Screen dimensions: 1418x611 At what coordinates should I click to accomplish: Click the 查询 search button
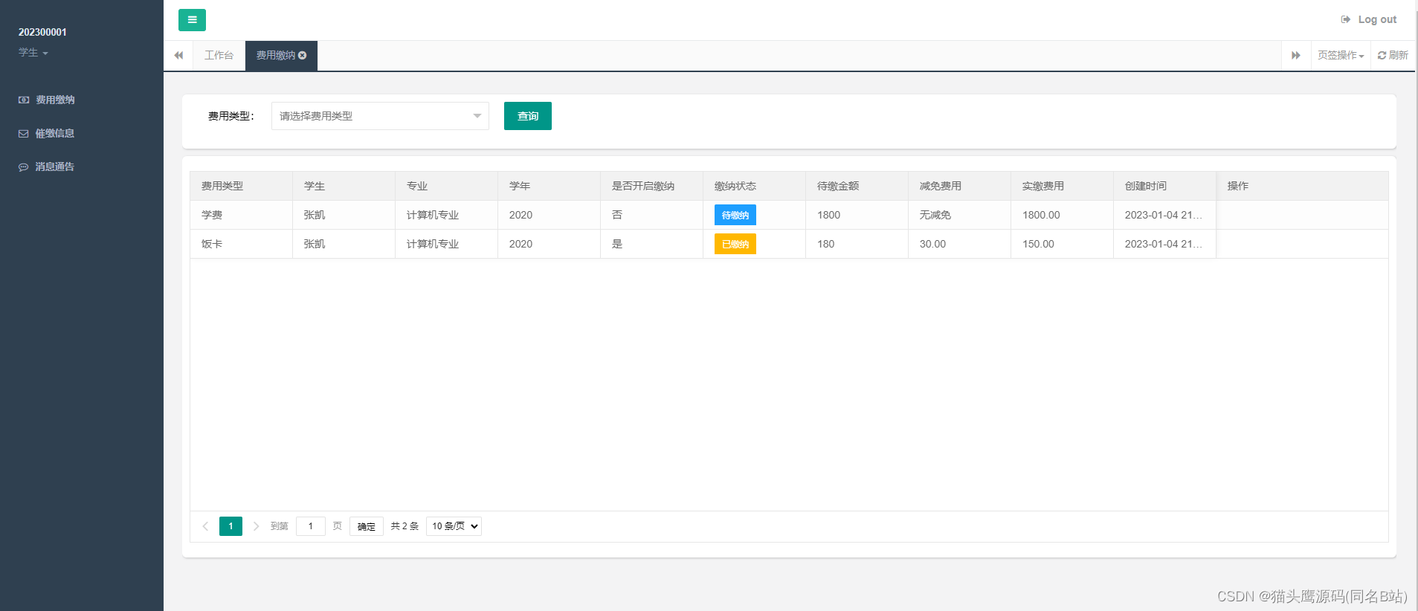coord(528,116)
